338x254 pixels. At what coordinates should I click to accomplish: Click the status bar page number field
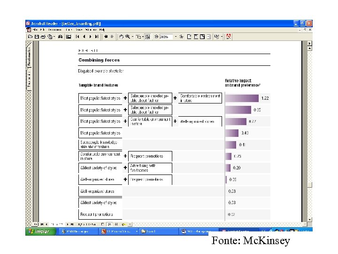[57, 224]
